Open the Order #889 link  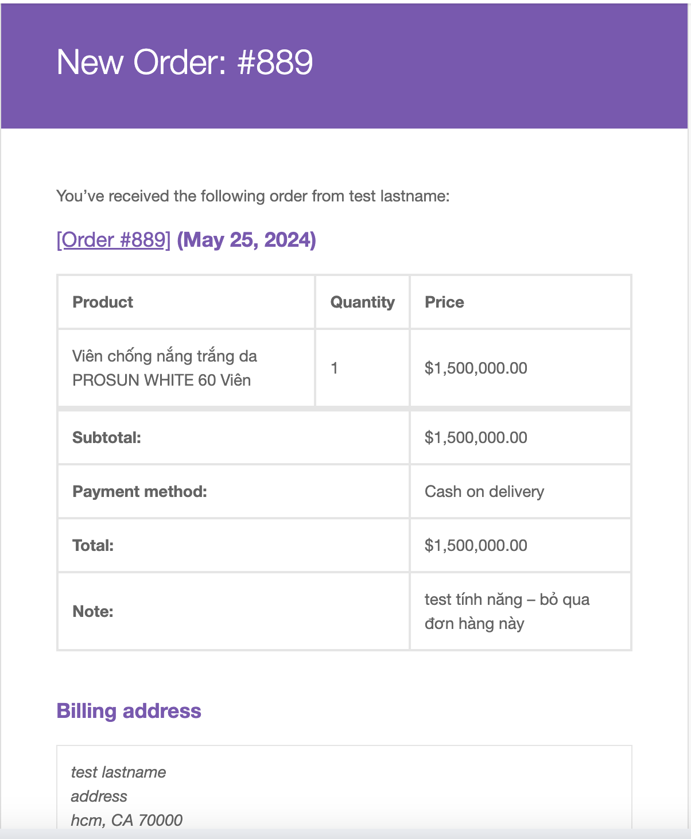pyautogui.click(x=114, y=240)
